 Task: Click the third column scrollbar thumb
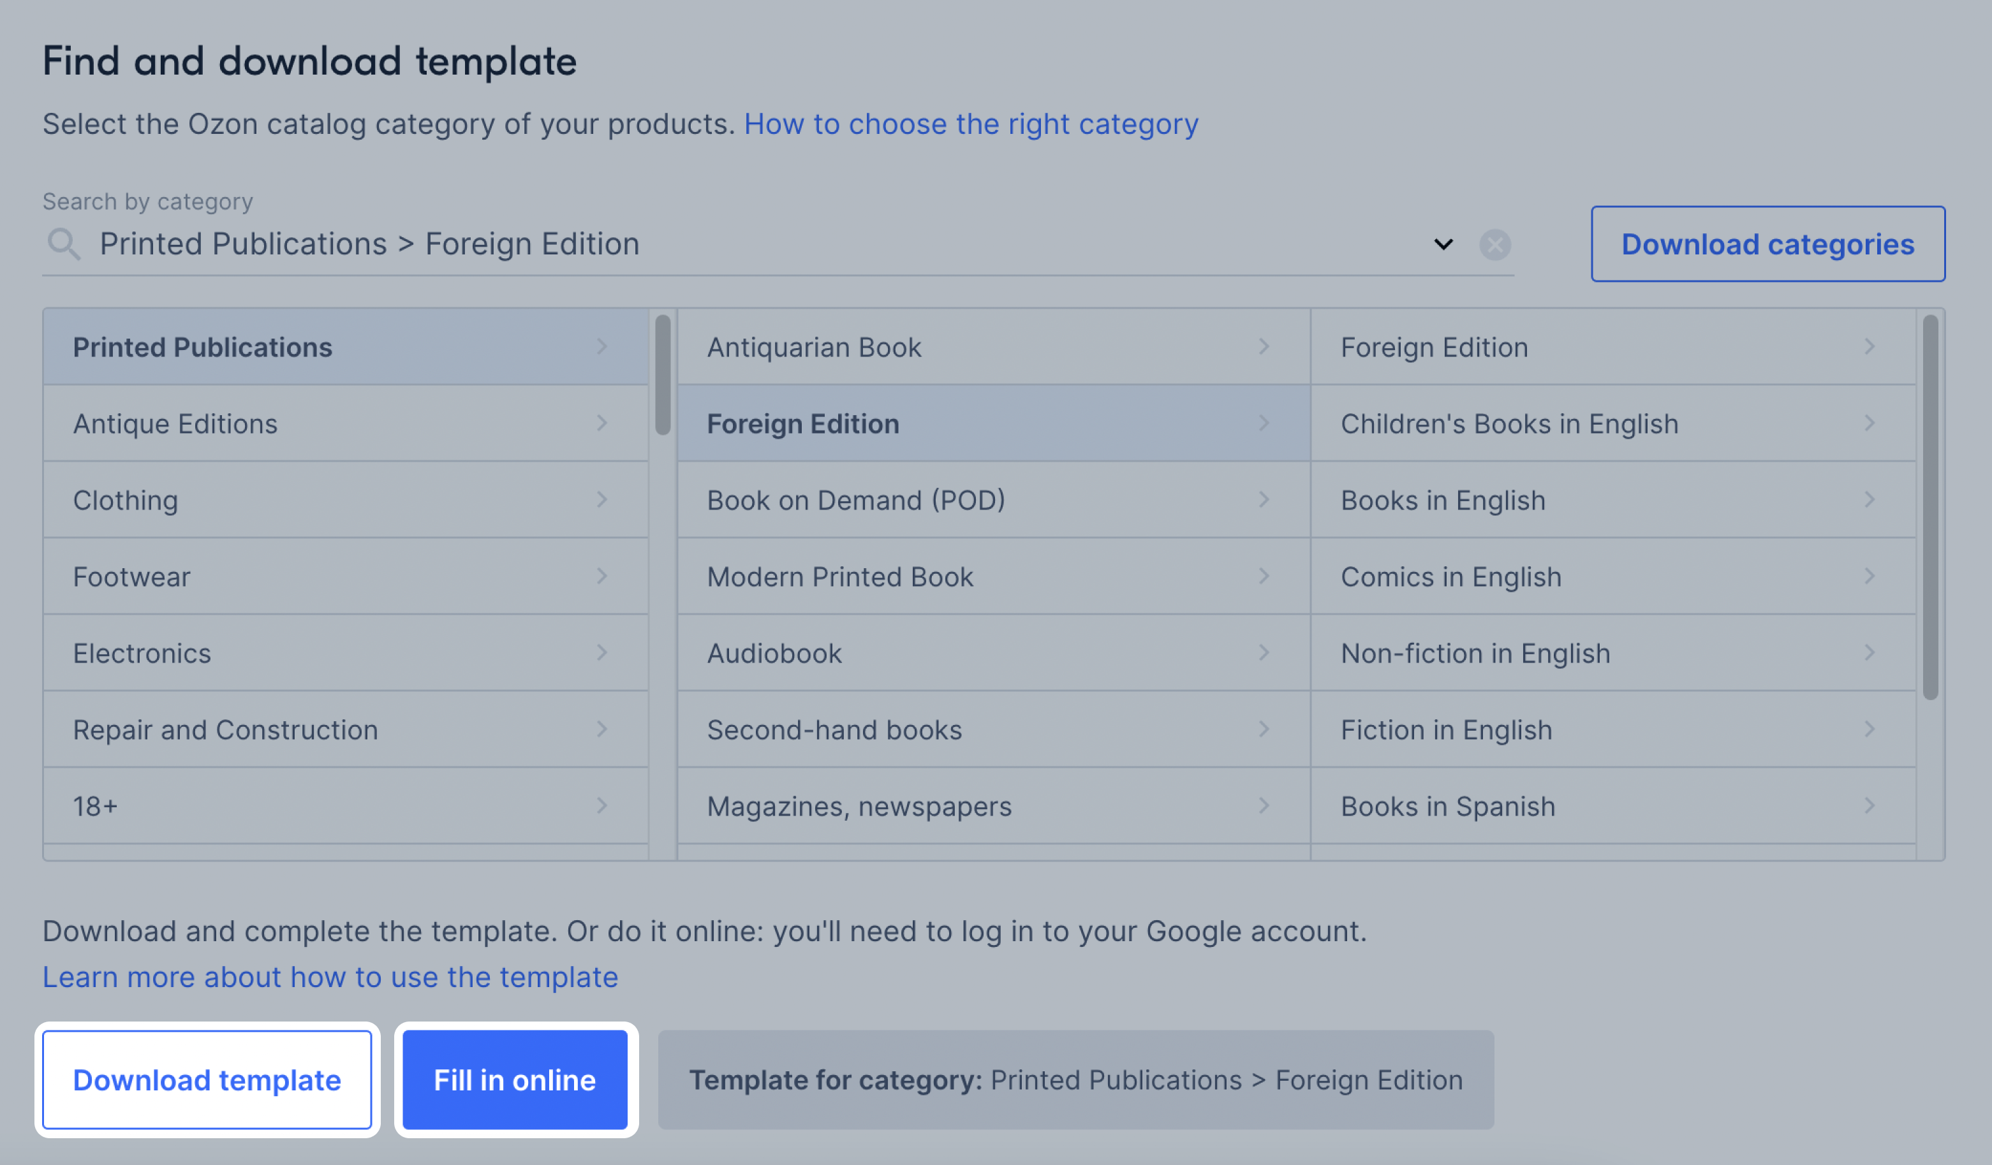click(1930, 507)
